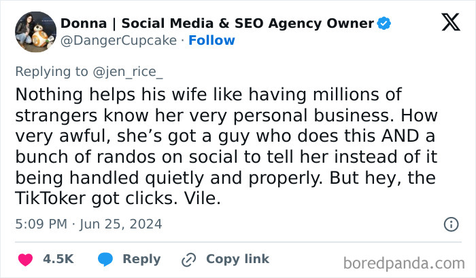Click the blue verified badge

tap(384, 24)
